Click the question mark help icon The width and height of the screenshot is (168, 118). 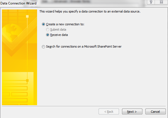pos(151,2)
